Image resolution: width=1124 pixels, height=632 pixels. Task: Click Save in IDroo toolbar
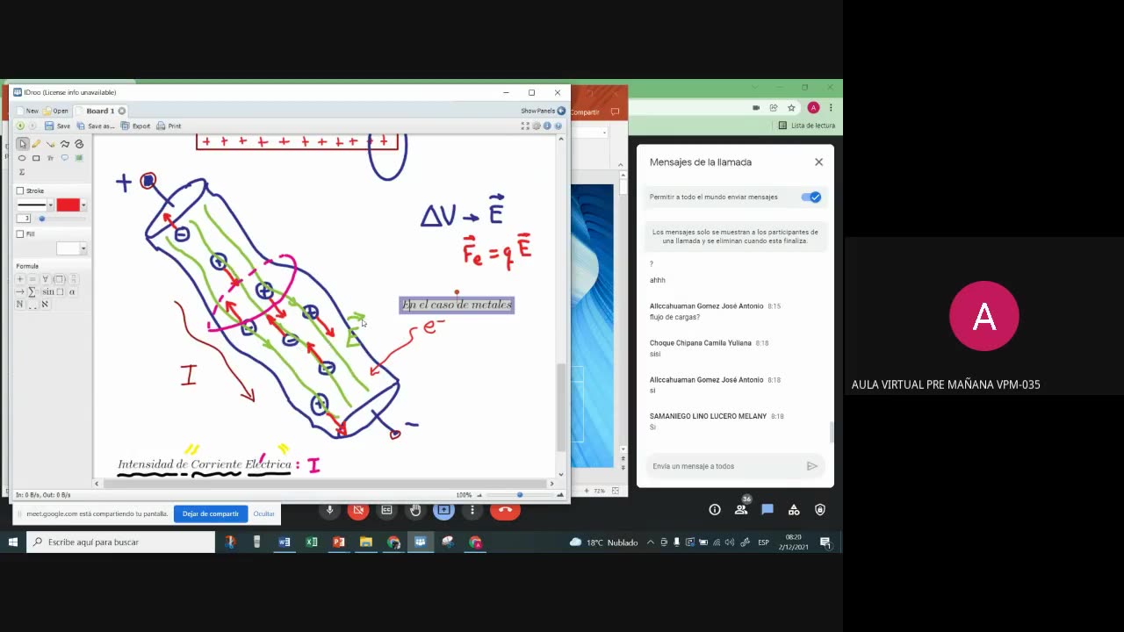coord(57,126)
